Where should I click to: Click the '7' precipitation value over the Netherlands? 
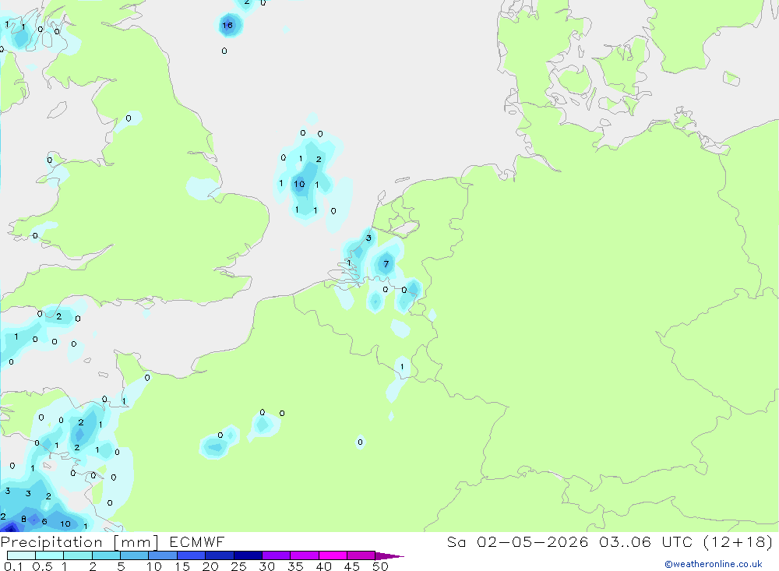click(x=386, y=264)
